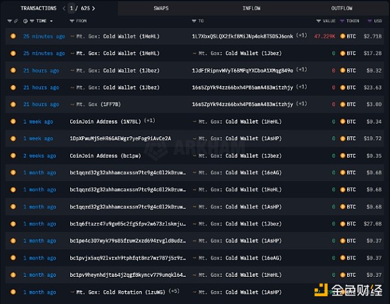Open sender Mt. Gox (1FF7B)
The height and width of the screenshot is (304, 390).
99,105
